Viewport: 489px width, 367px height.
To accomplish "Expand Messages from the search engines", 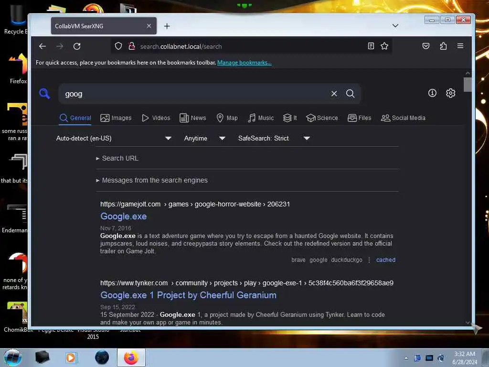I will (x=152, y=180).
